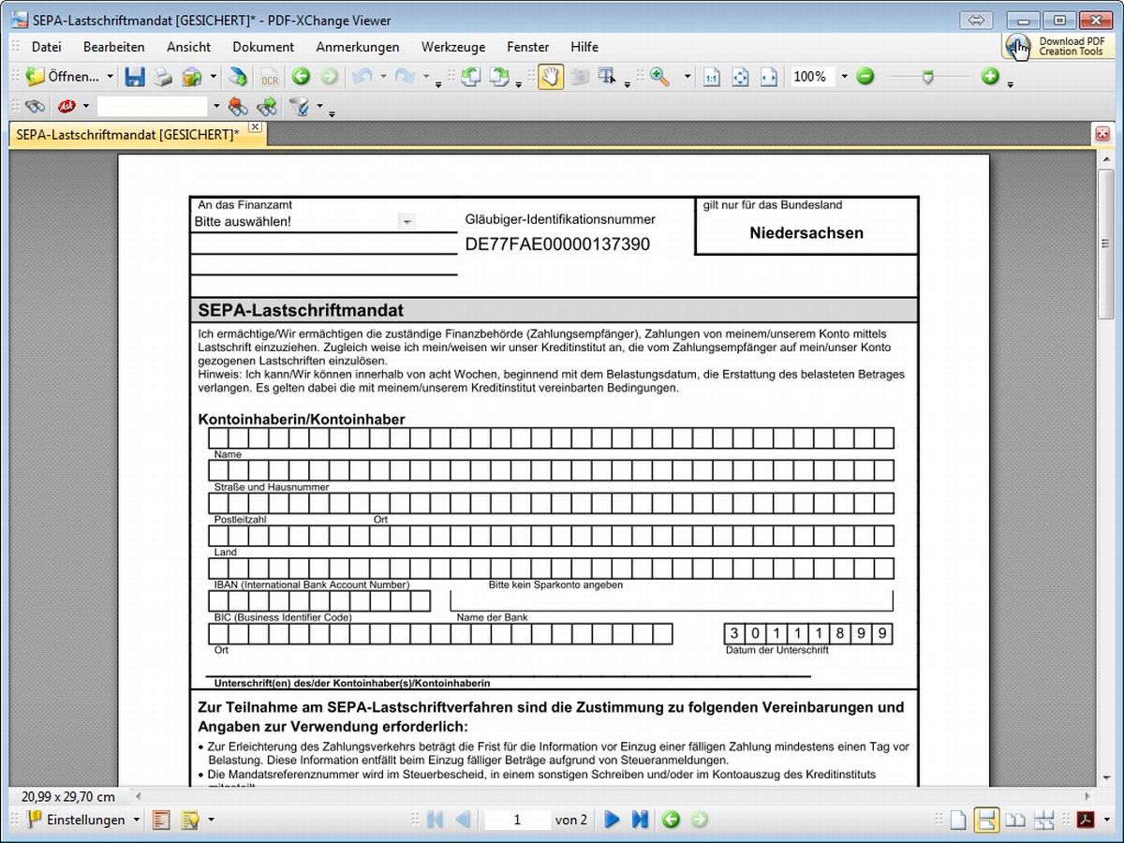Go to previous view using the green back arrow
1124x843 pixels.
click(301, 77)
